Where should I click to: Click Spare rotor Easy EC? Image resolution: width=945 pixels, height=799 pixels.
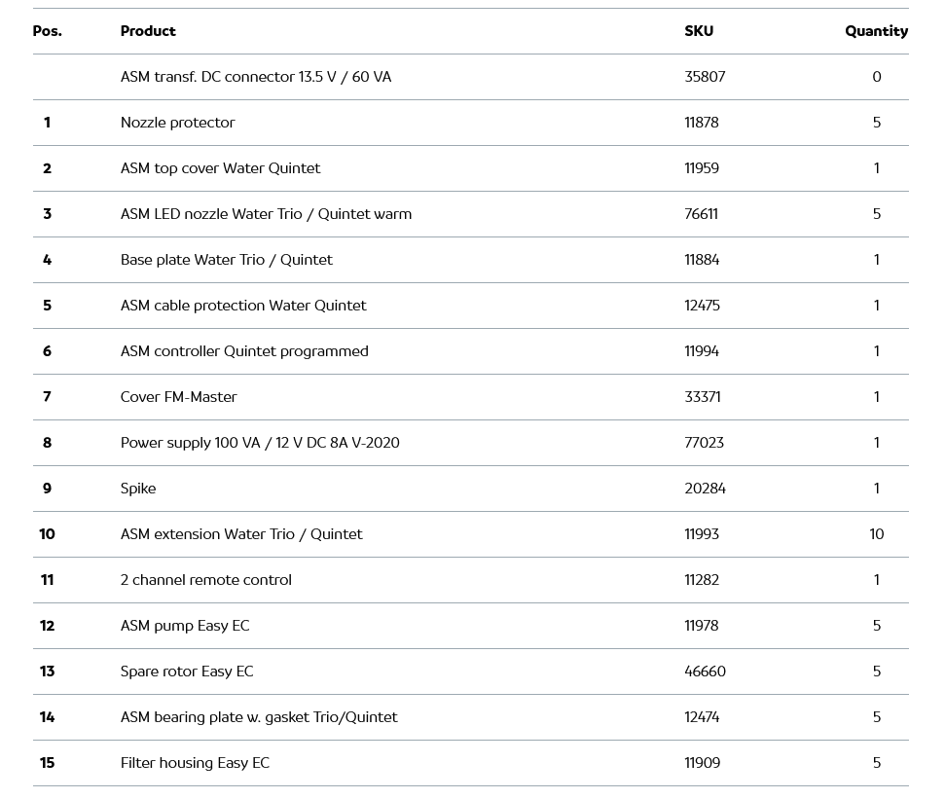187,672
